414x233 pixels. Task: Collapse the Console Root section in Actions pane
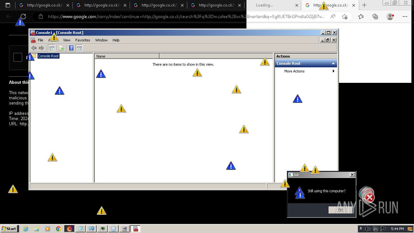333,63
